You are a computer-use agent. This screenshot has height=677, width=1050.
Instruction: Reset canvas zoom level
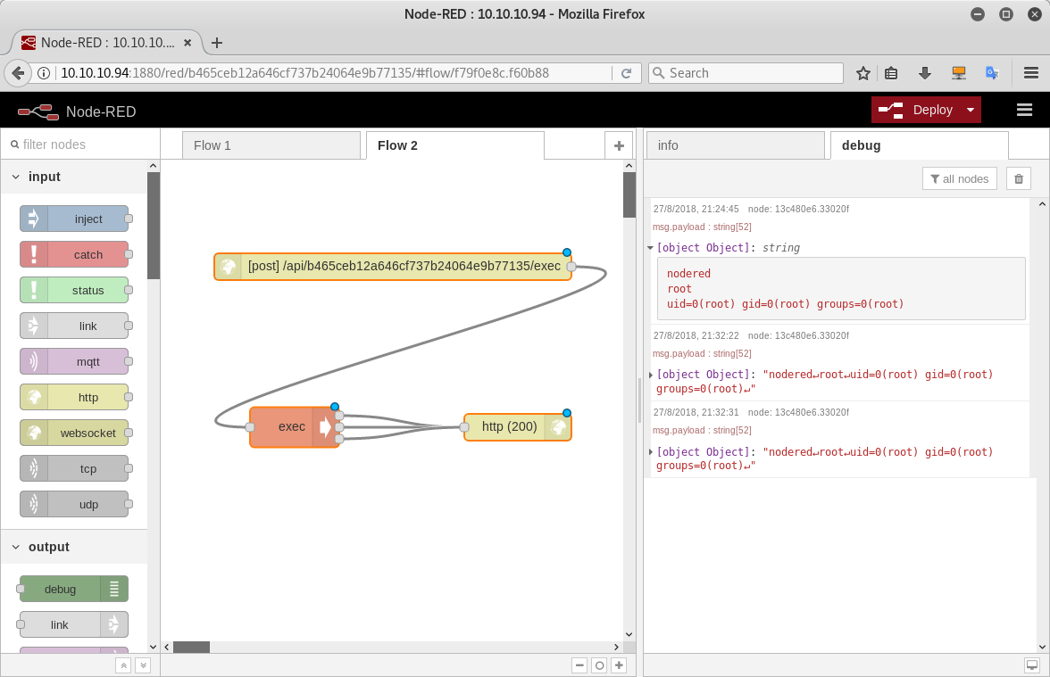(x=599, y=665)
